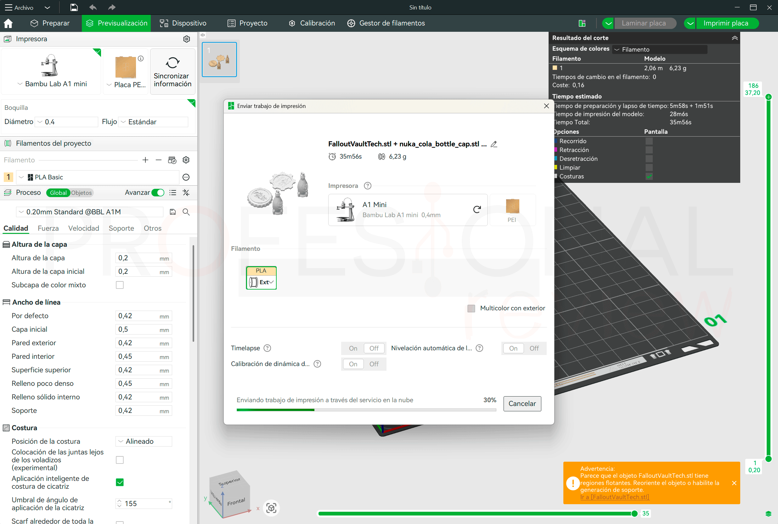The image size is (778, 524).
Task: Click the Altura de la capa input field
Action: pos(144,258)
